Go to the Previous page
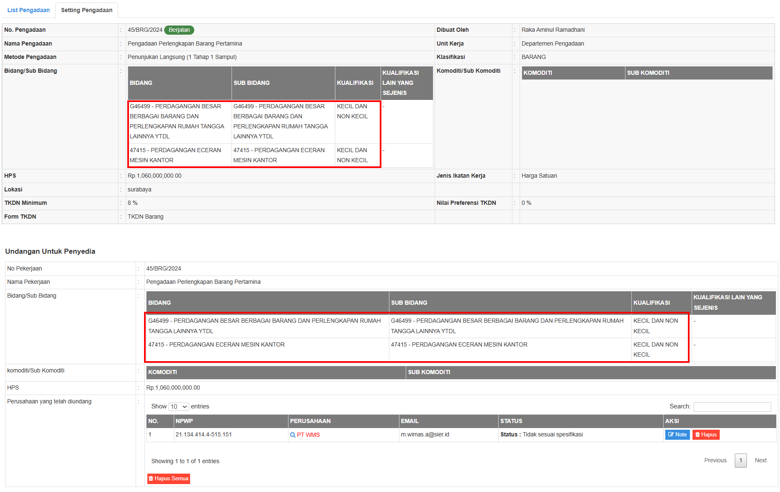Screen dimensions: 780x492 coord(715,461)
